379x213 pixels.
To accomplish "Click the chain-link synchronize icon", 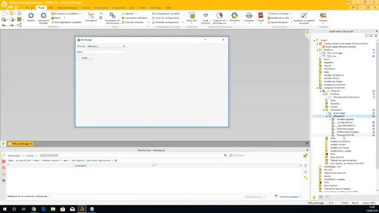I will click(113, 16).
